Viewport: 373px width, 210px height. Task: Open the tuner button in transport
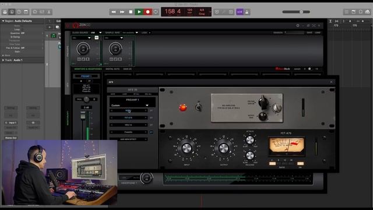(x=224, y=12)
